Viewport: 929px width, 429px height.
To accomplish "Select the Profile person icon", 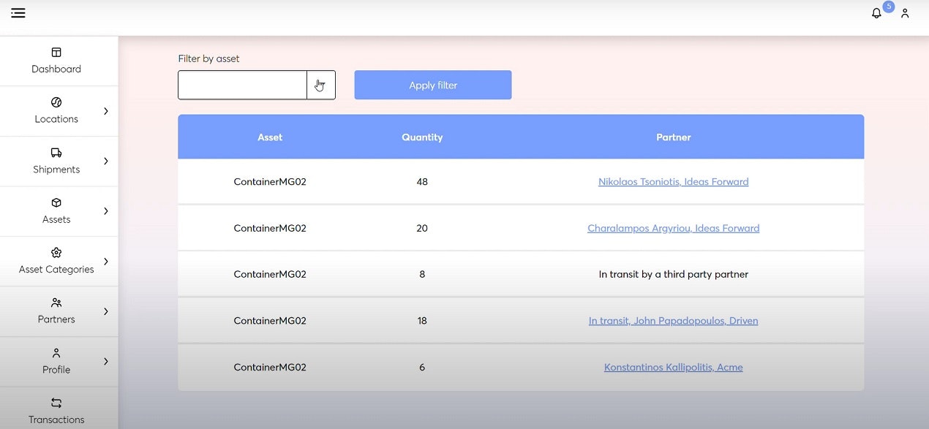I will [56, 353].
